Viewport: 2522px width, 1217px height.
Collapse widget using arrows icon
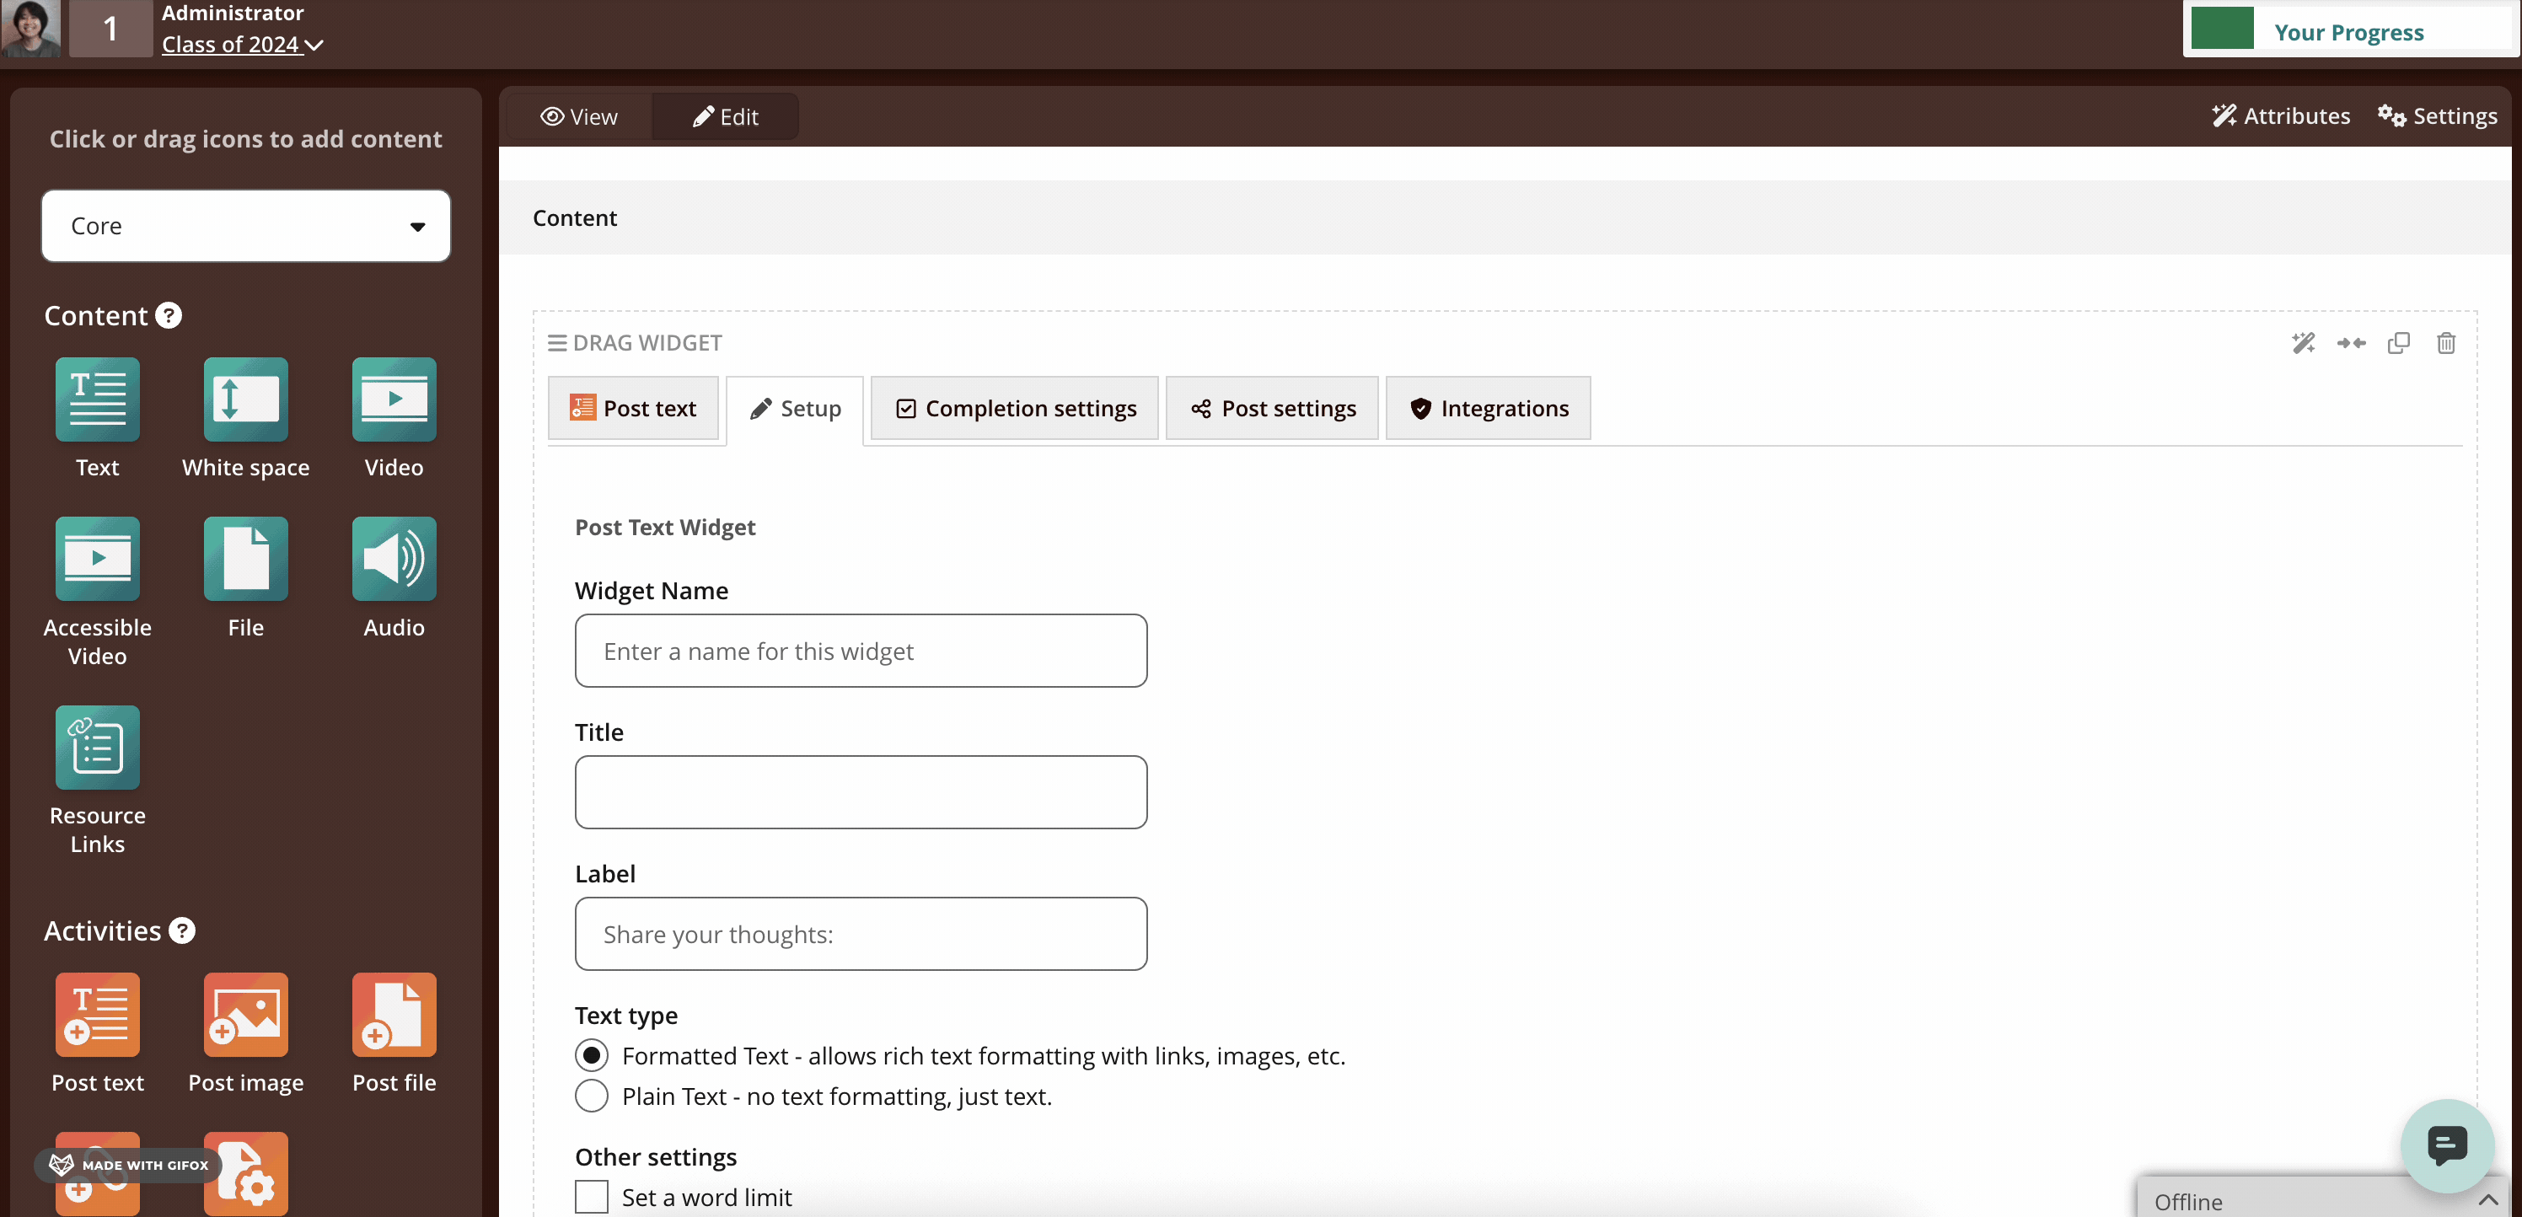(2351, 343)
